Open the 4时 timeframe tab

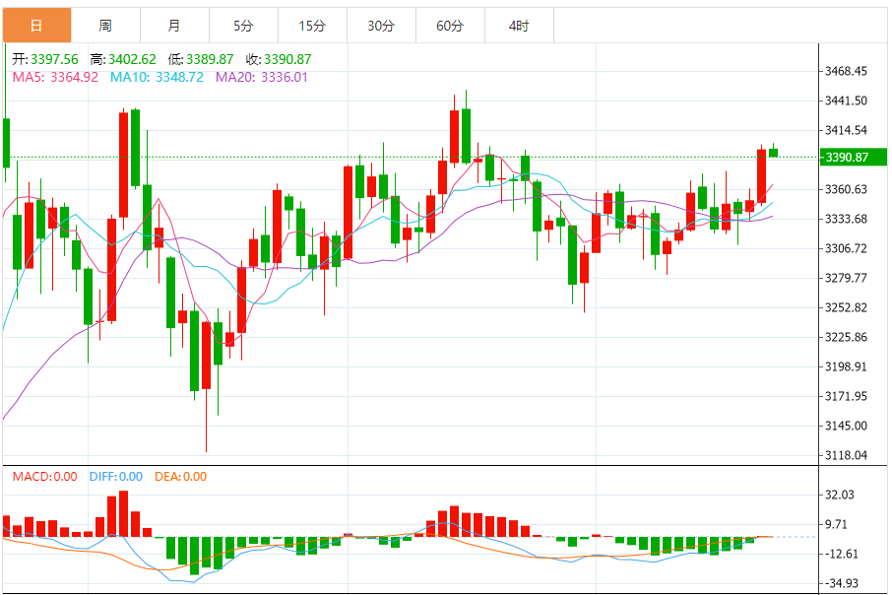[519, 26]
